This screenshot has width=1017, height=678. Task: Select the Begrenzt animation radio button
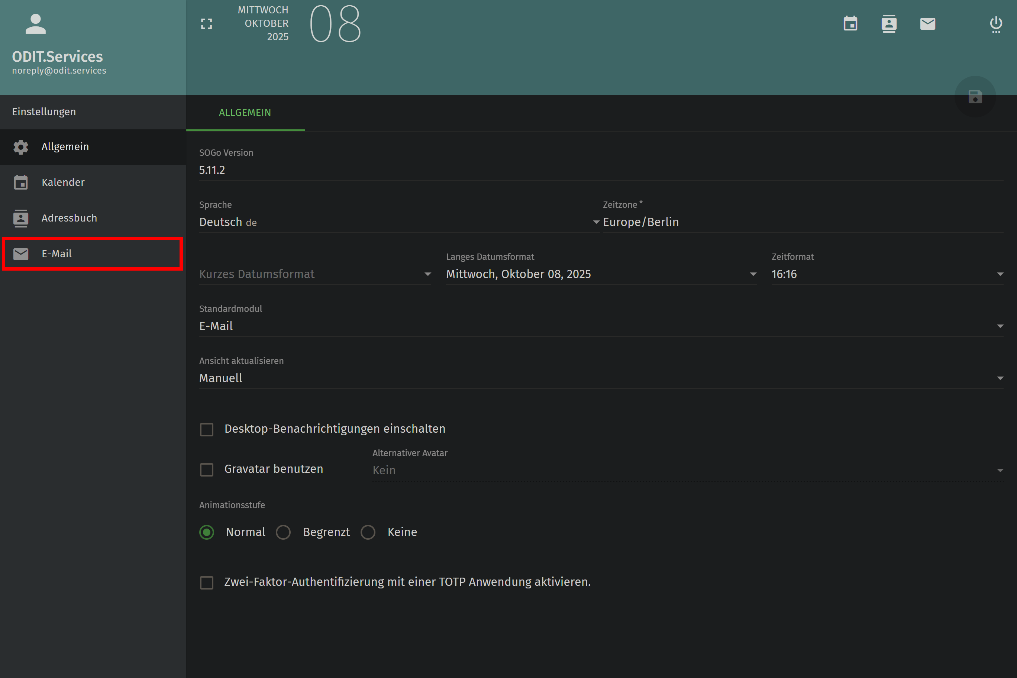(283, 532)
